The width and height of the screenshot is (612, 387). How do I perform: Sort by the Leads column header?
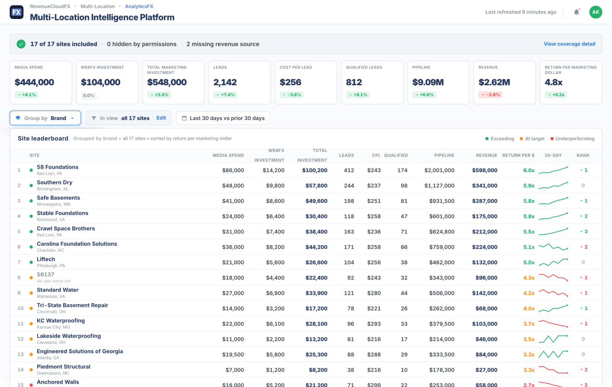click(x=347, y=156)
